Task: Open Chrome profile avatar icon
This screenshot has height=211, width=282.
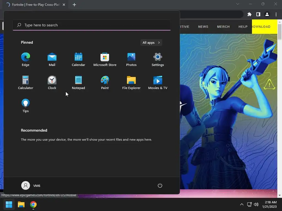Action: (267, 14)
